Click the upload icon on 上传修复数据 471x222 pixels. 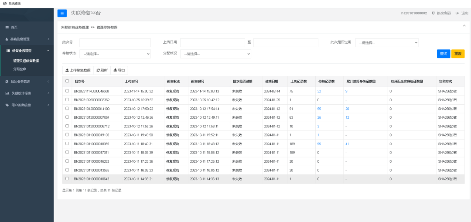(x=67, y=70)
